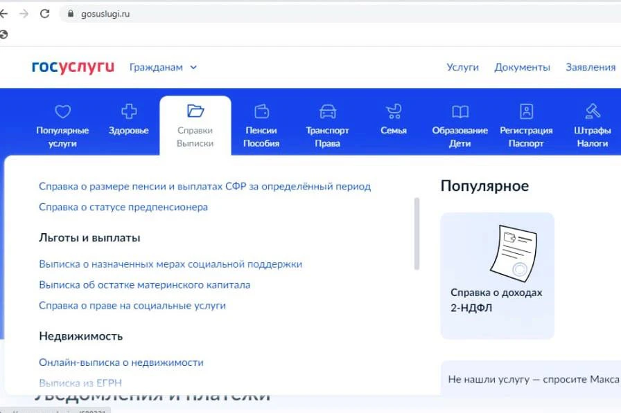Click the heart icon for Популярные услуги
This screenshot has height=413, width=621.
[x=62, y=111]
